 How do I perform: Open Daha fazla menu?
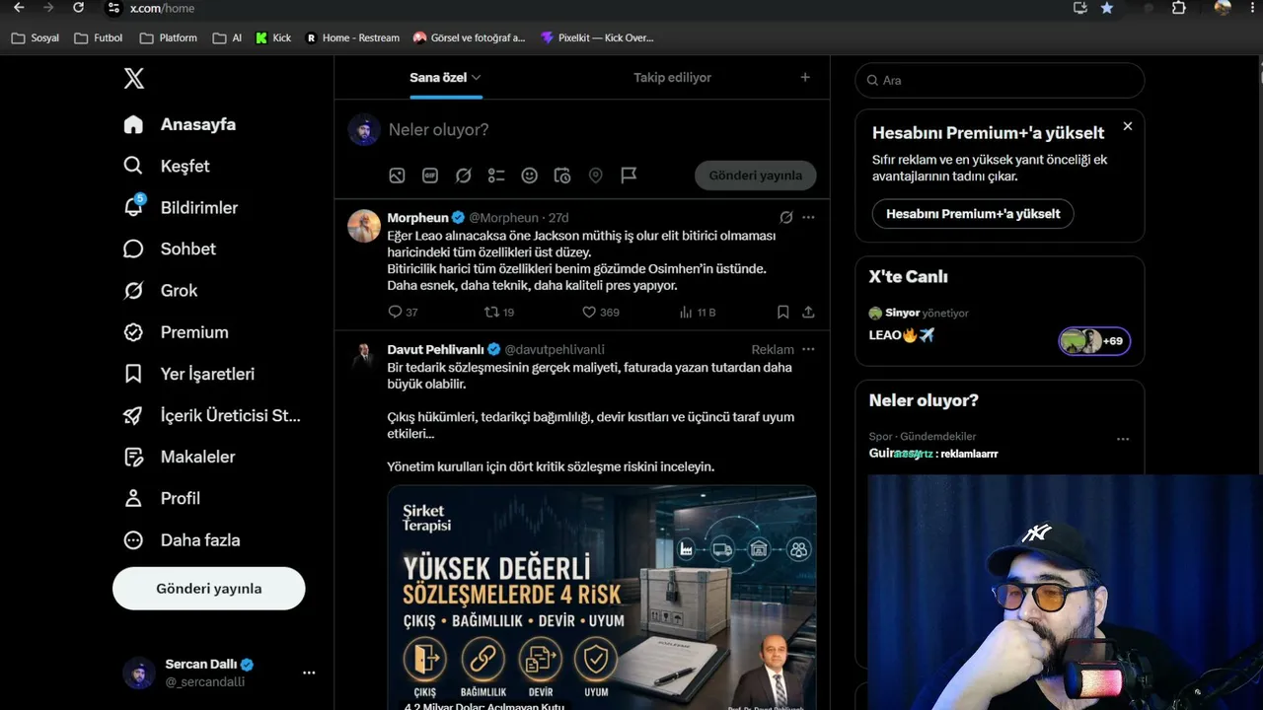(182, 539)
